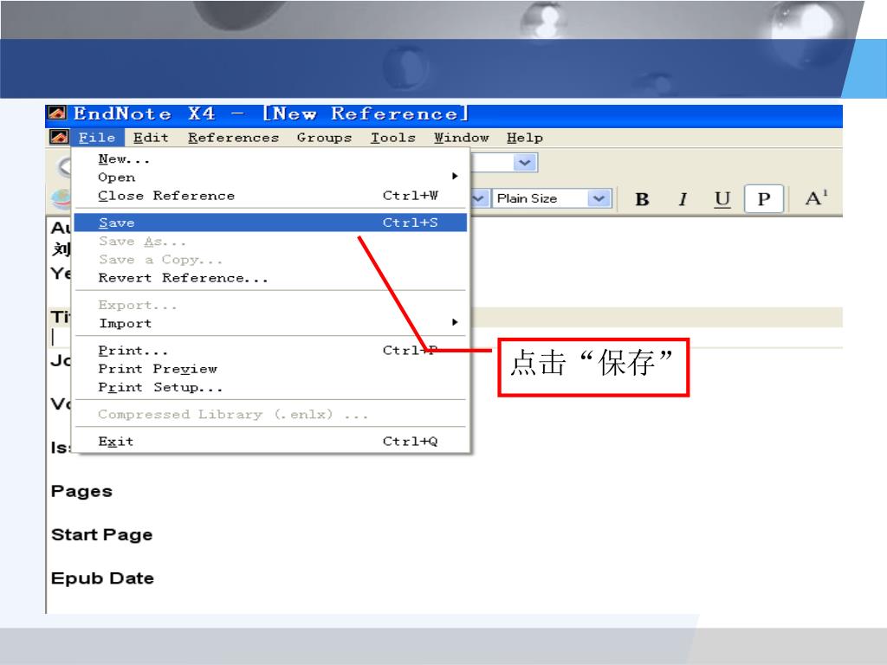
Task: Open the Tools menu
Action: pos(392,138)
